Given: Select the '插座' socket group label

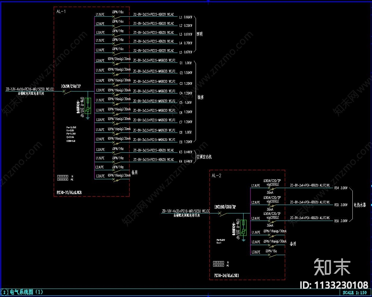Looking at the screenshot, I should (201, 97).
